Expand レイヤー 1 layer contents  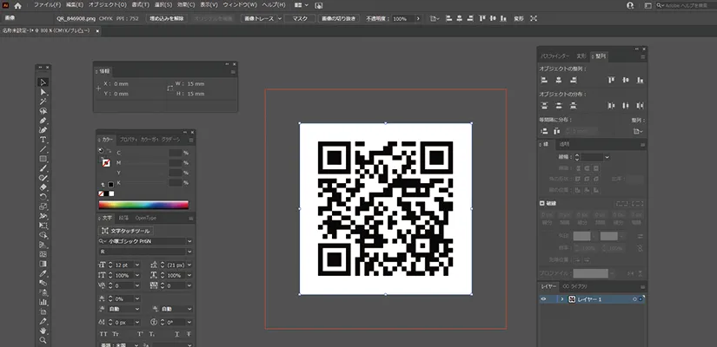pos(562,299)
